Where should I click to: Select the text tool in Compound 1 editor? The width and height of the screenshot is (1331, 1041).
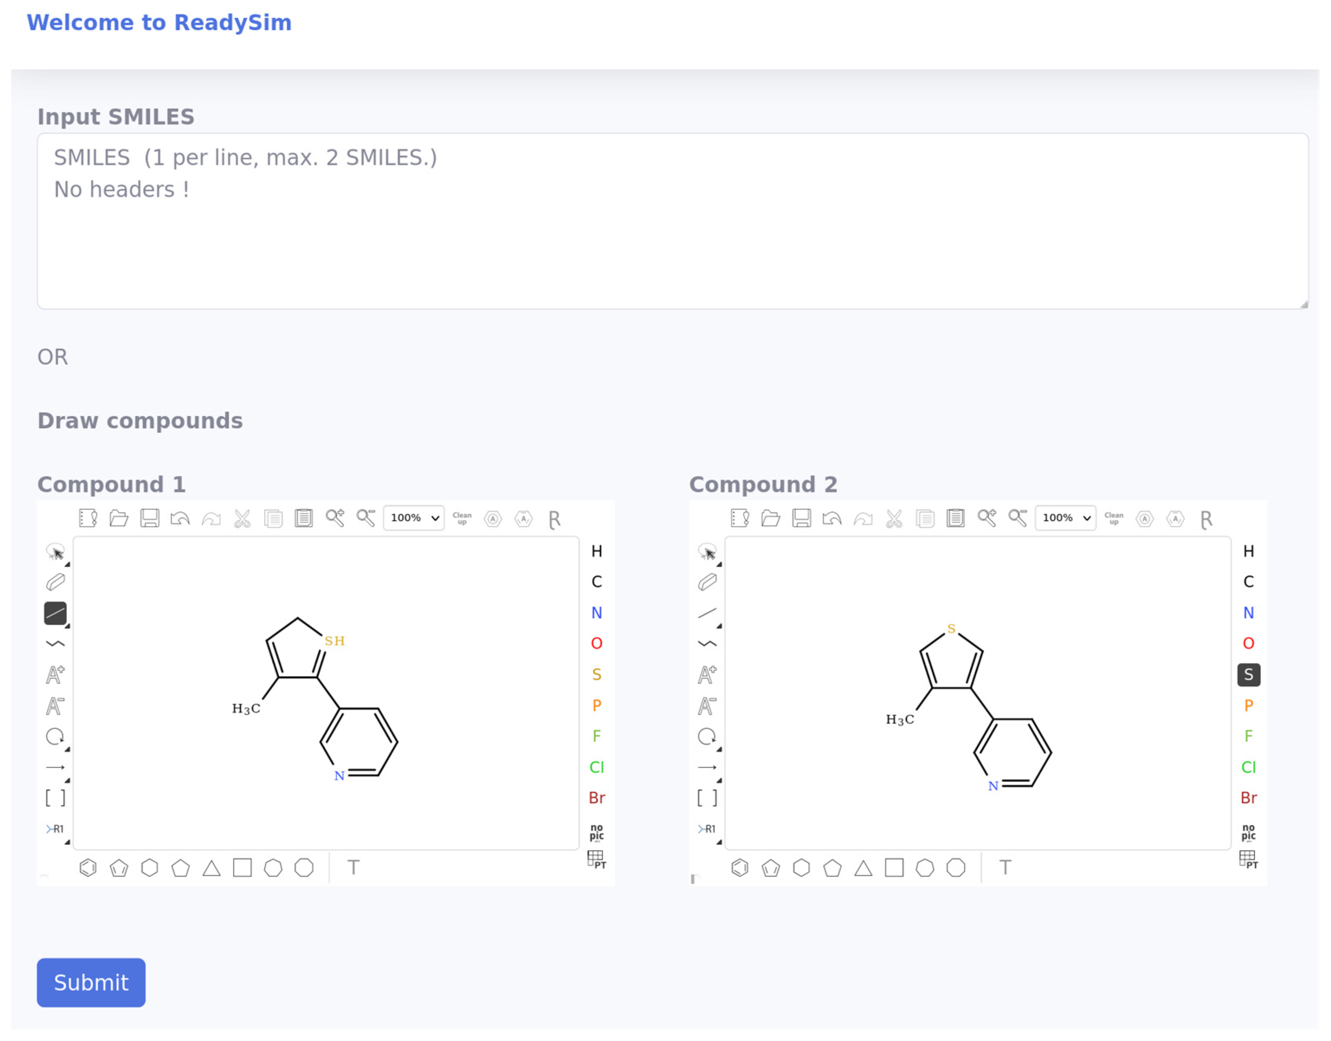(x=353, y=867)
